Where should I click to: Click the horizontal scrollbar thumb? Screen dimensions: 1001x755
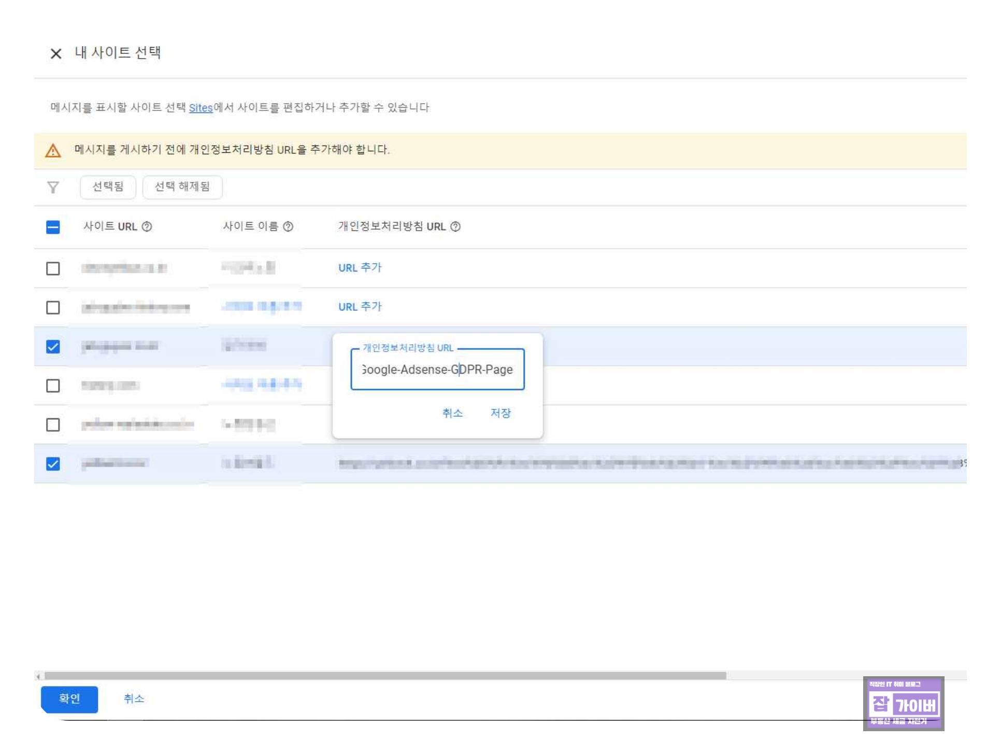(384, 676)
